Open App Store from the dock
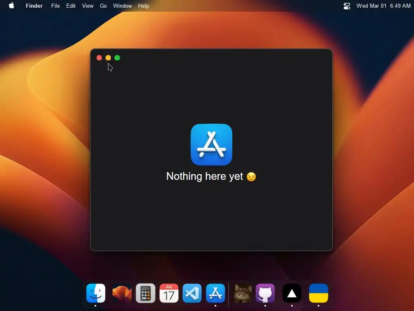414x311 pixels. click(x=215, y=293)
